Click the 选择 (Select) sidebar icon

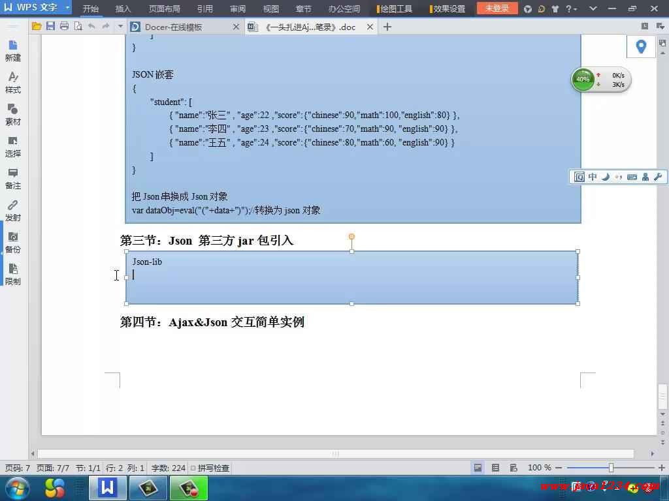[x=12, y=146]
